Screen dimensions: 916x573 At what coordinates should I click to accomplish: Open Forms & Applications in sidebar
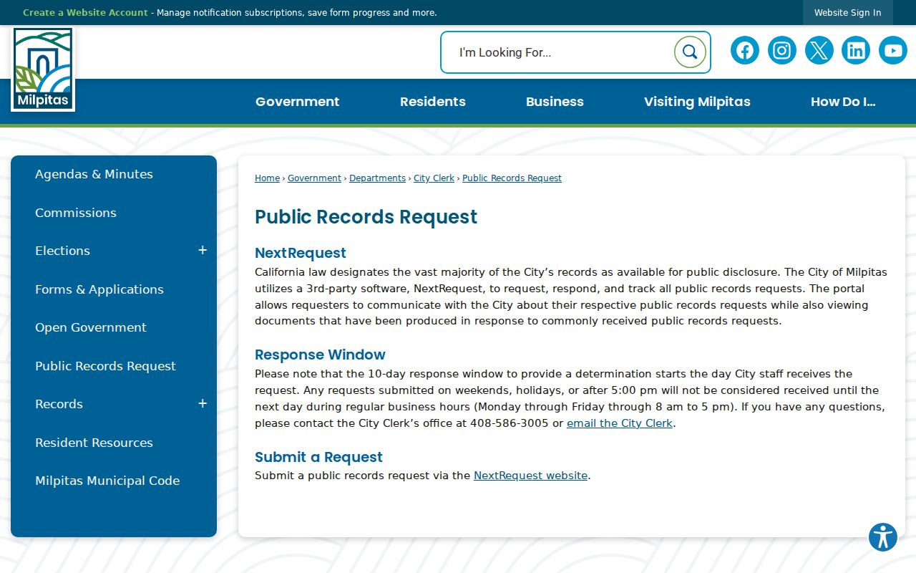[x=99, y=289]
